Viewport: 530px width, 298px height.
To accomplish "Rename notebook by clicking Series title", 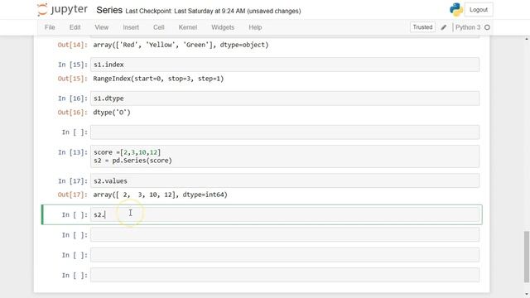I will (x=109, y=10).
